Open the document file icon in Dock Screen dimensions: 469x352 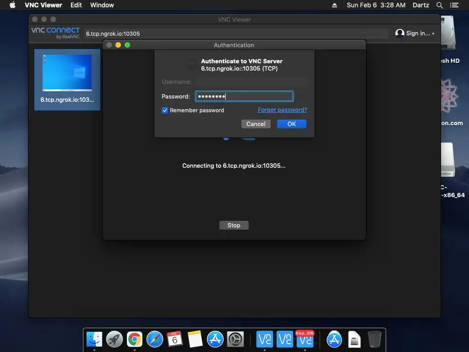click(x=354, y=340)
